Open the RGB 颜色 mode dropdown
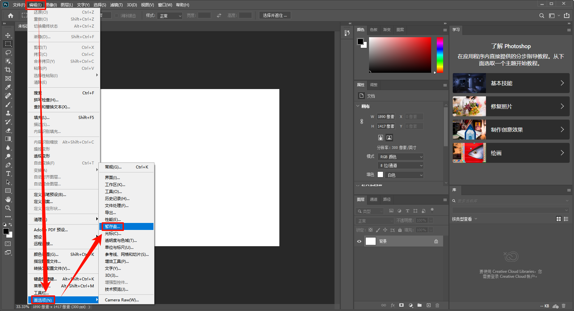 (401, 157)
